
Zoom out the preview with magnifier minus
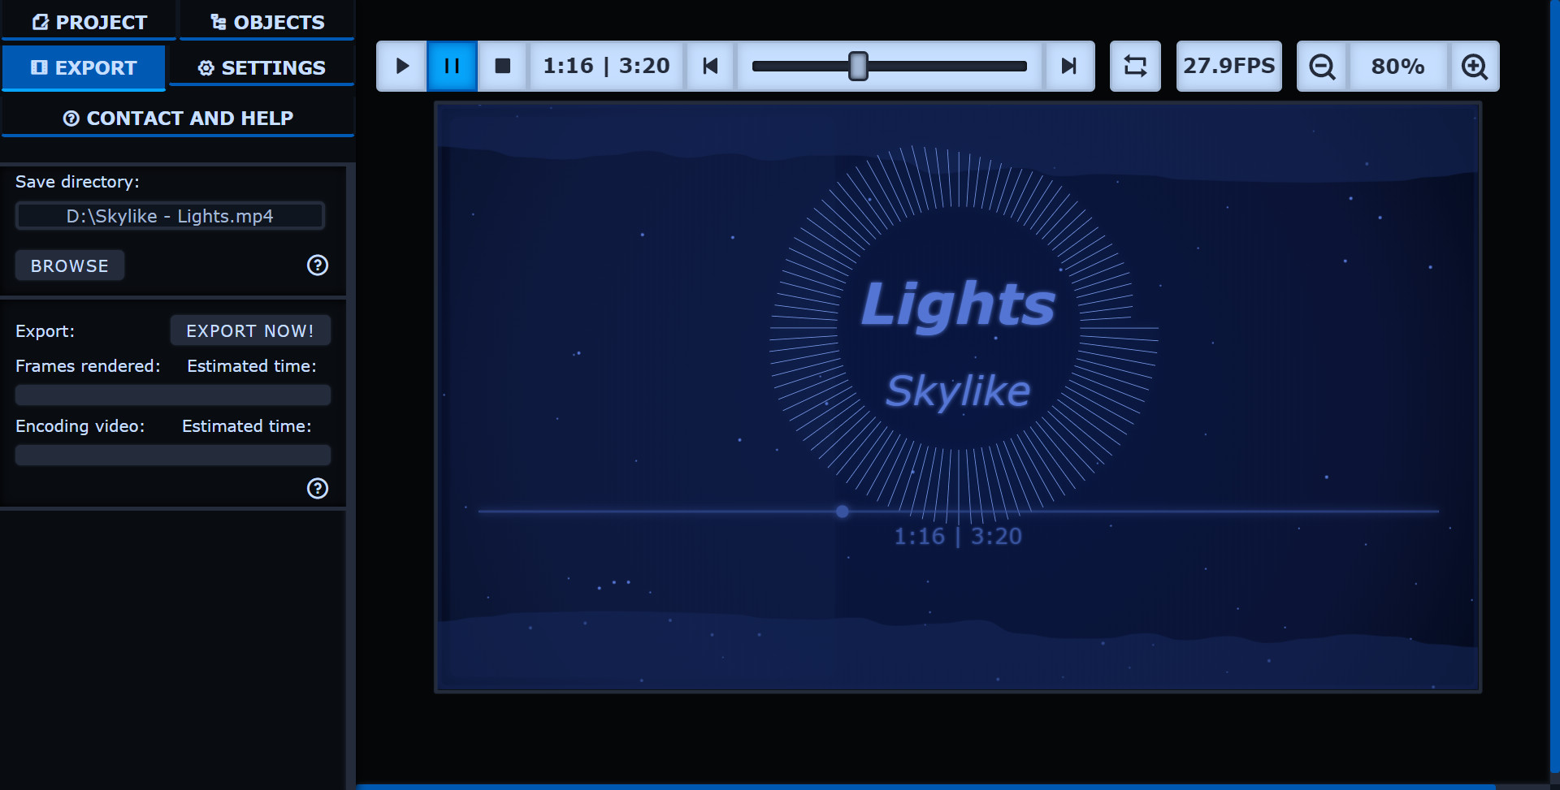[x=1322, y=66]
